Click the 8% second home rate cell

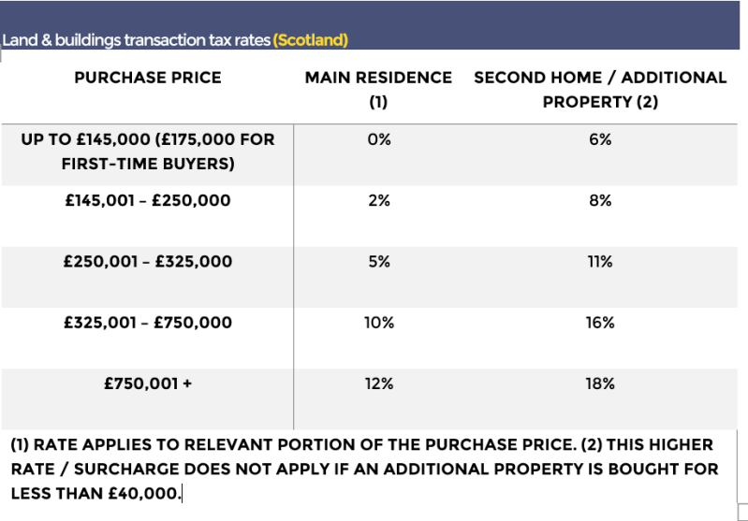coord(600,200)
